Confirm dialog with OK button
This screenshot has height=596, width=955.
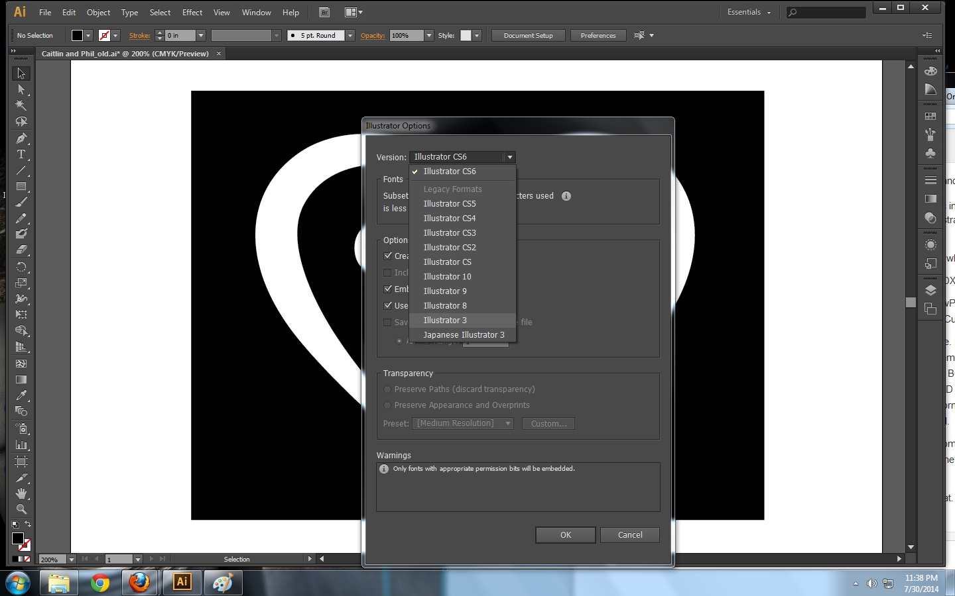tap(565, 535)
